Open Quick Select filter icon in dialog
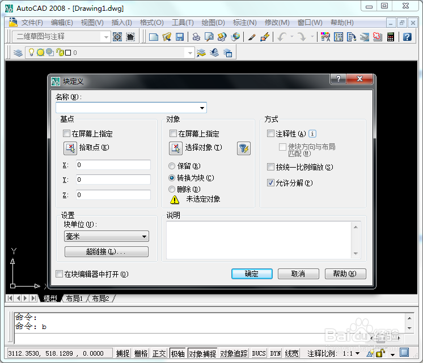This screenshot has height=363, width=423. [x=244, y=148]
